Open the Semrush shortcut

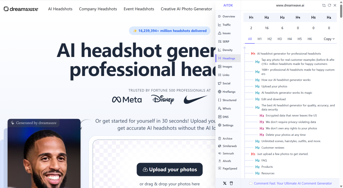coord(226,153)
